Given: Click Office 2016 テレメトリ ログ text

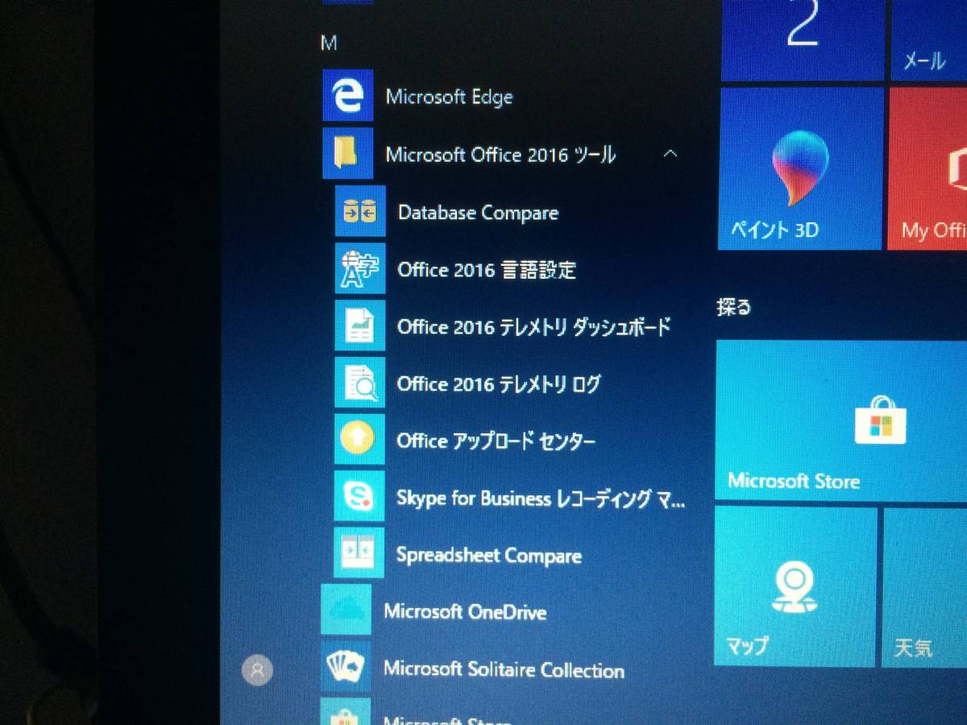Looking at the screenshot, I should pyautogui.click(x=499, y=384).
